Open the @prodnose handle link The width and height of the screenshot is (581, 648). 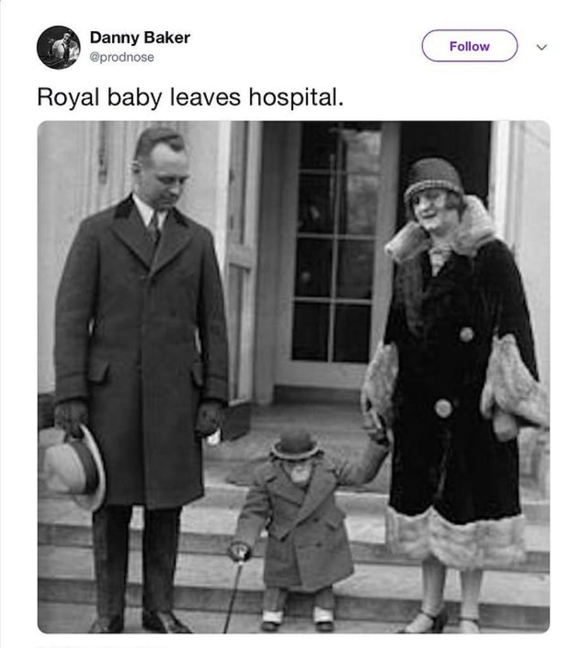122,58
